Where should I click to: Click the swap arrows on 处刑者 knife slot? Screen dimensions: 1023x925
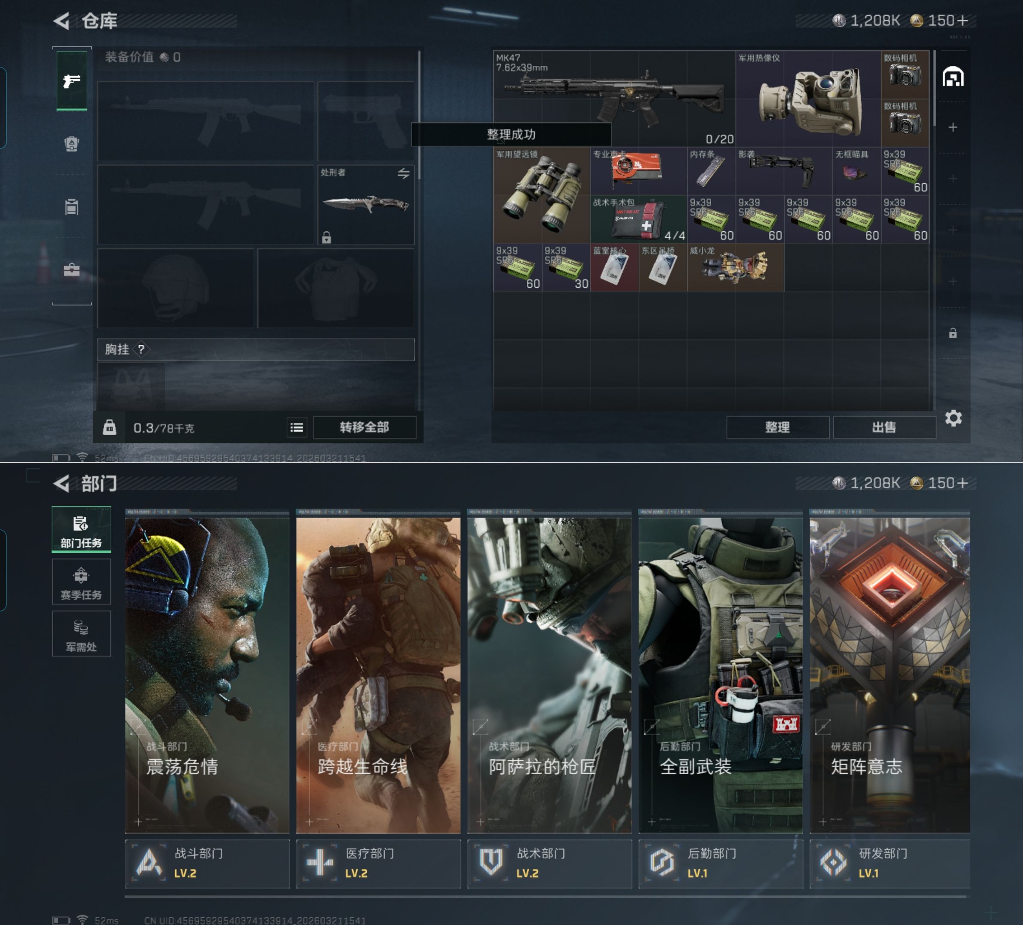tap(404, 173)
